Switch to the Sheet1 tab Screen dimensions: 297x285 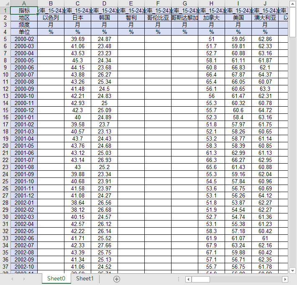85,279
